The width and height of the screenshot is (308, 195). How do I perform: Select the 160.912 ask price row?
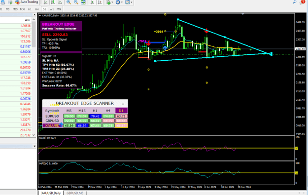(16, 36)
